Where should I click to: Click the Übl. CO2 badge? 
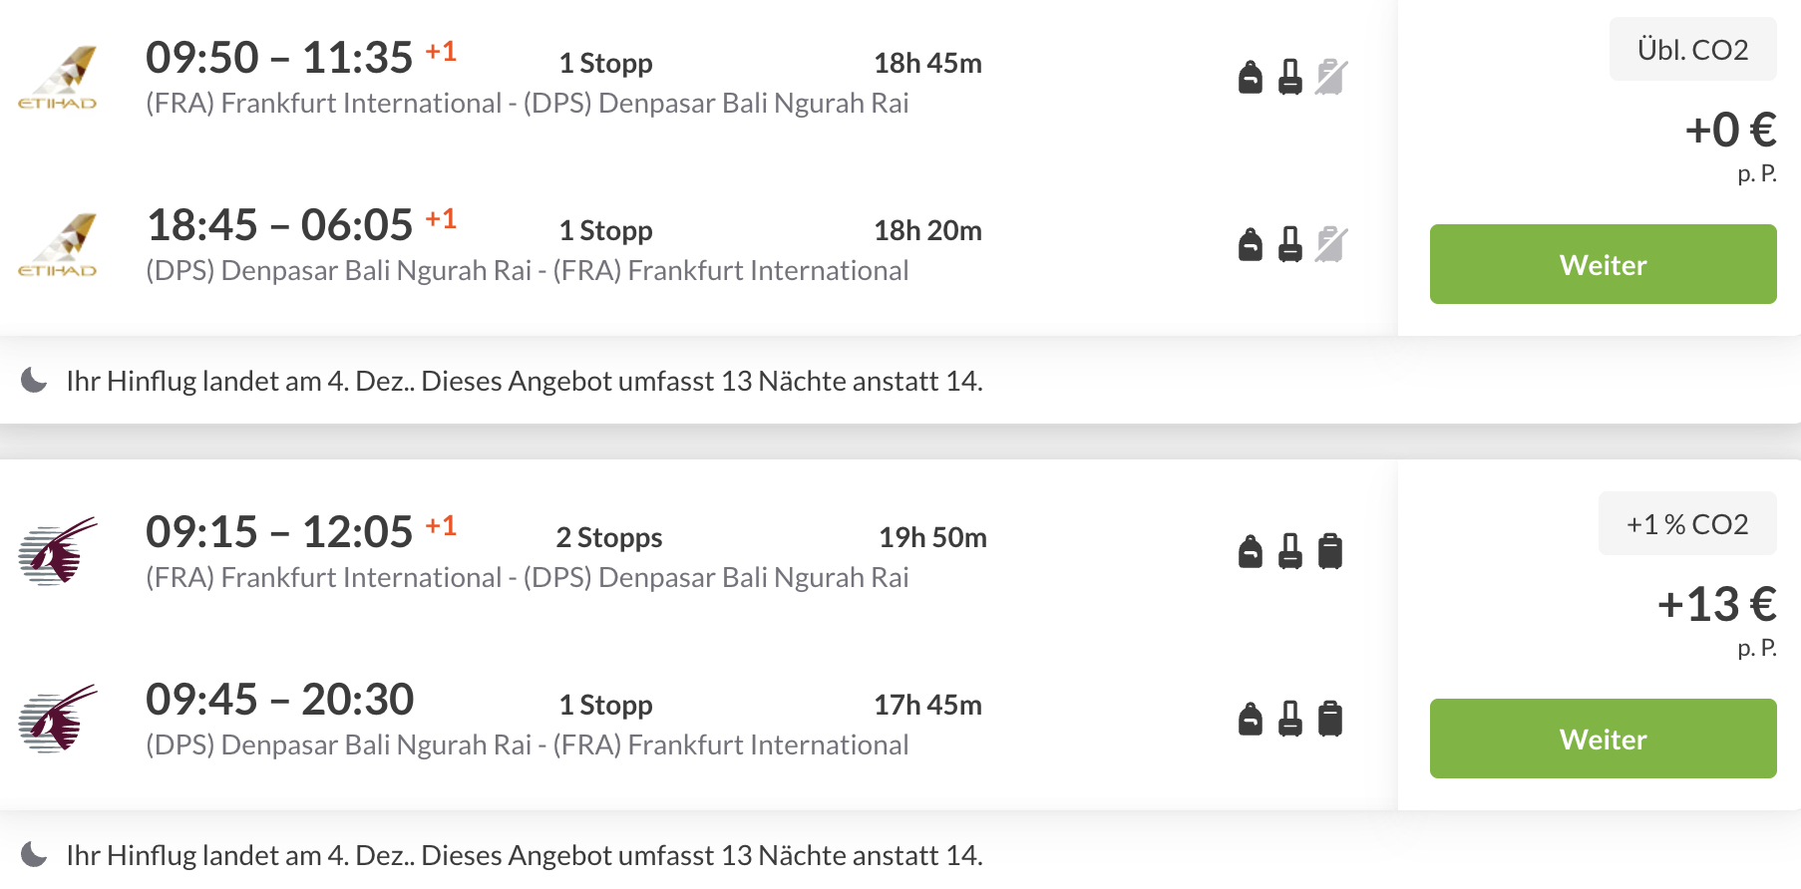click(x=1692, y=50)
